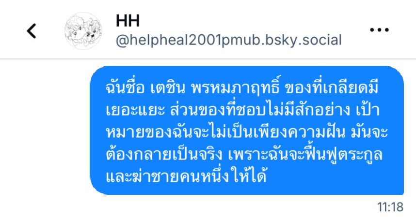Click the message line starting with ต้องกลายเป็นจริง
The width and height of the screenshot is (416, 219).
(x=244, y=154)
